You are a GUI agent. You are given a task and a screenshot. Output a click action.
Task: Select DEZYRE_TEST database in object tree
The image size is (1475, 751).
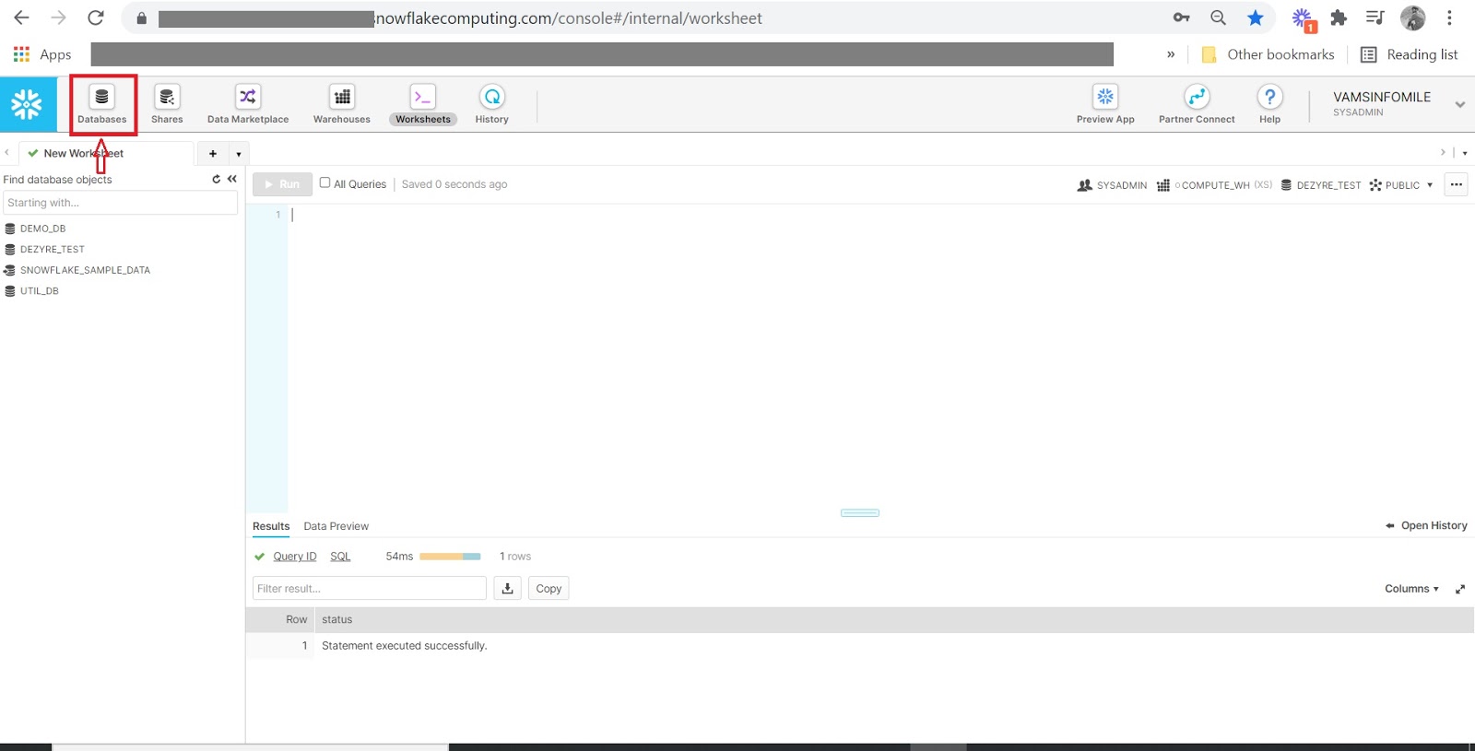(52, 250)
